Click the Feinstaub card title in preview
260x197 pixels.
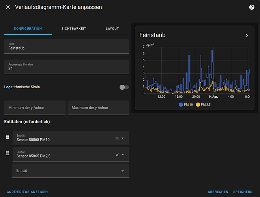click(x=152, y=35)
